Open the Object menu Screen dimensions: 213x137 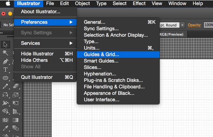pyautogui.click(x=82, y=3)
